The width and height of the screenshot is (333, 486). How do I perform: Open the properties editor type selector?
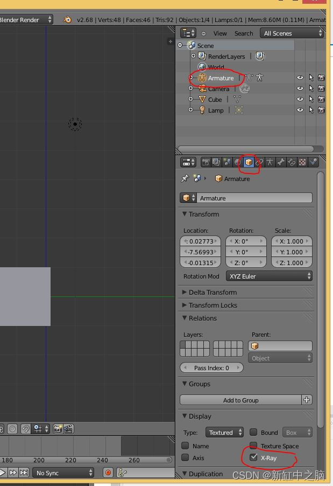(188, 162)
